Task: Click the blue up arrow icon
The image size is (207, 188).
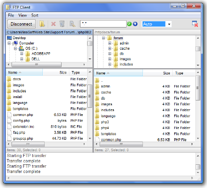Action: (135, 24)
